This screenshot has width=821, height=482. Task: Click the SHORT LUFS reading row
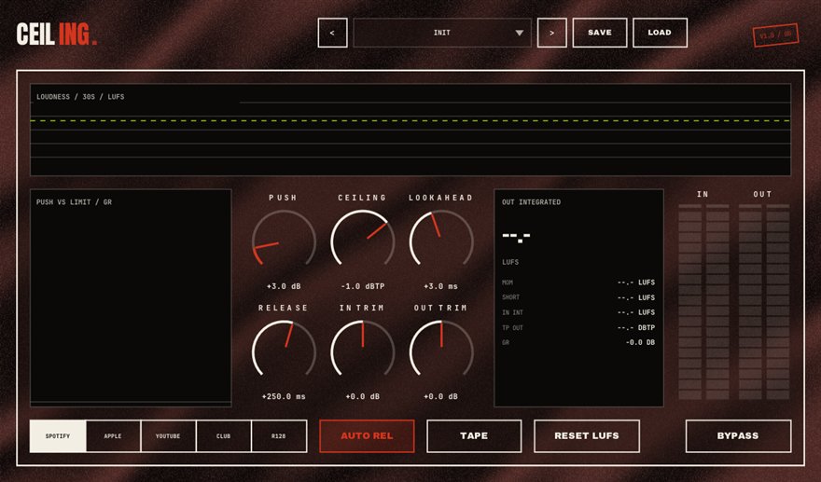[578, 297]
